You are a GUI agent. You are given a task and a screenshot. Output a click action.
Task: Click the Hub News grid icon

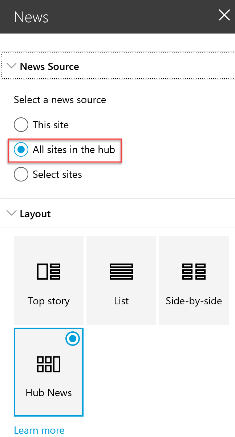(x=49, y=364)
